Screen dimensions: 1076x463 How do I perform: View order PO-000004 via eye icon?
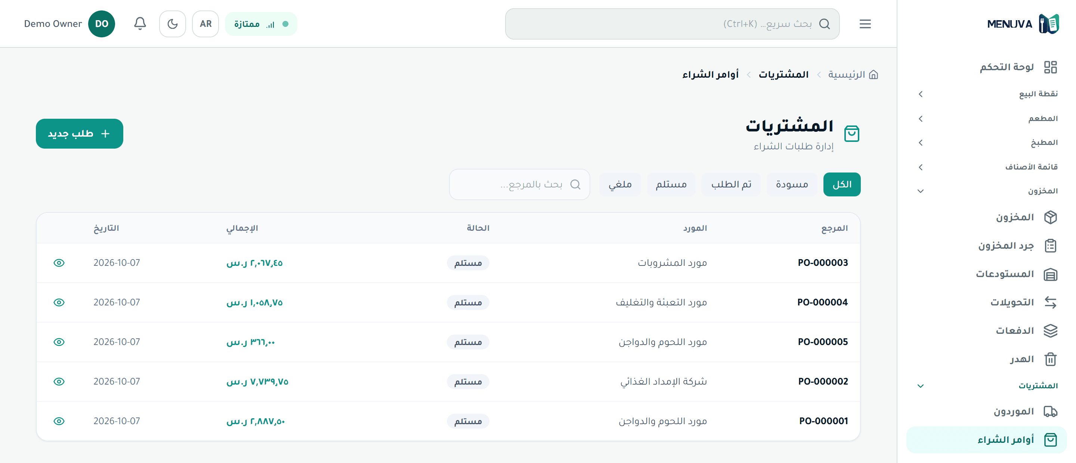point(59,302)
